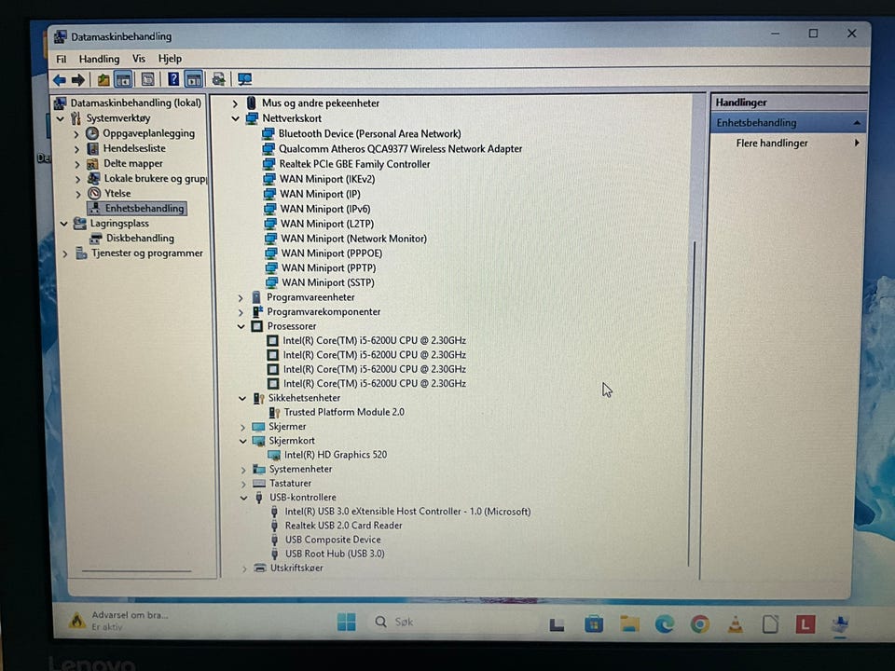Click the folder Up one level icon

103,80
